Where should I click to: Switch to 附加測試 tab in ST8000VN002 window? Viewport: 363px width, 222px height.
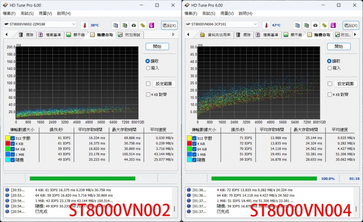click(x=129, y=35)
